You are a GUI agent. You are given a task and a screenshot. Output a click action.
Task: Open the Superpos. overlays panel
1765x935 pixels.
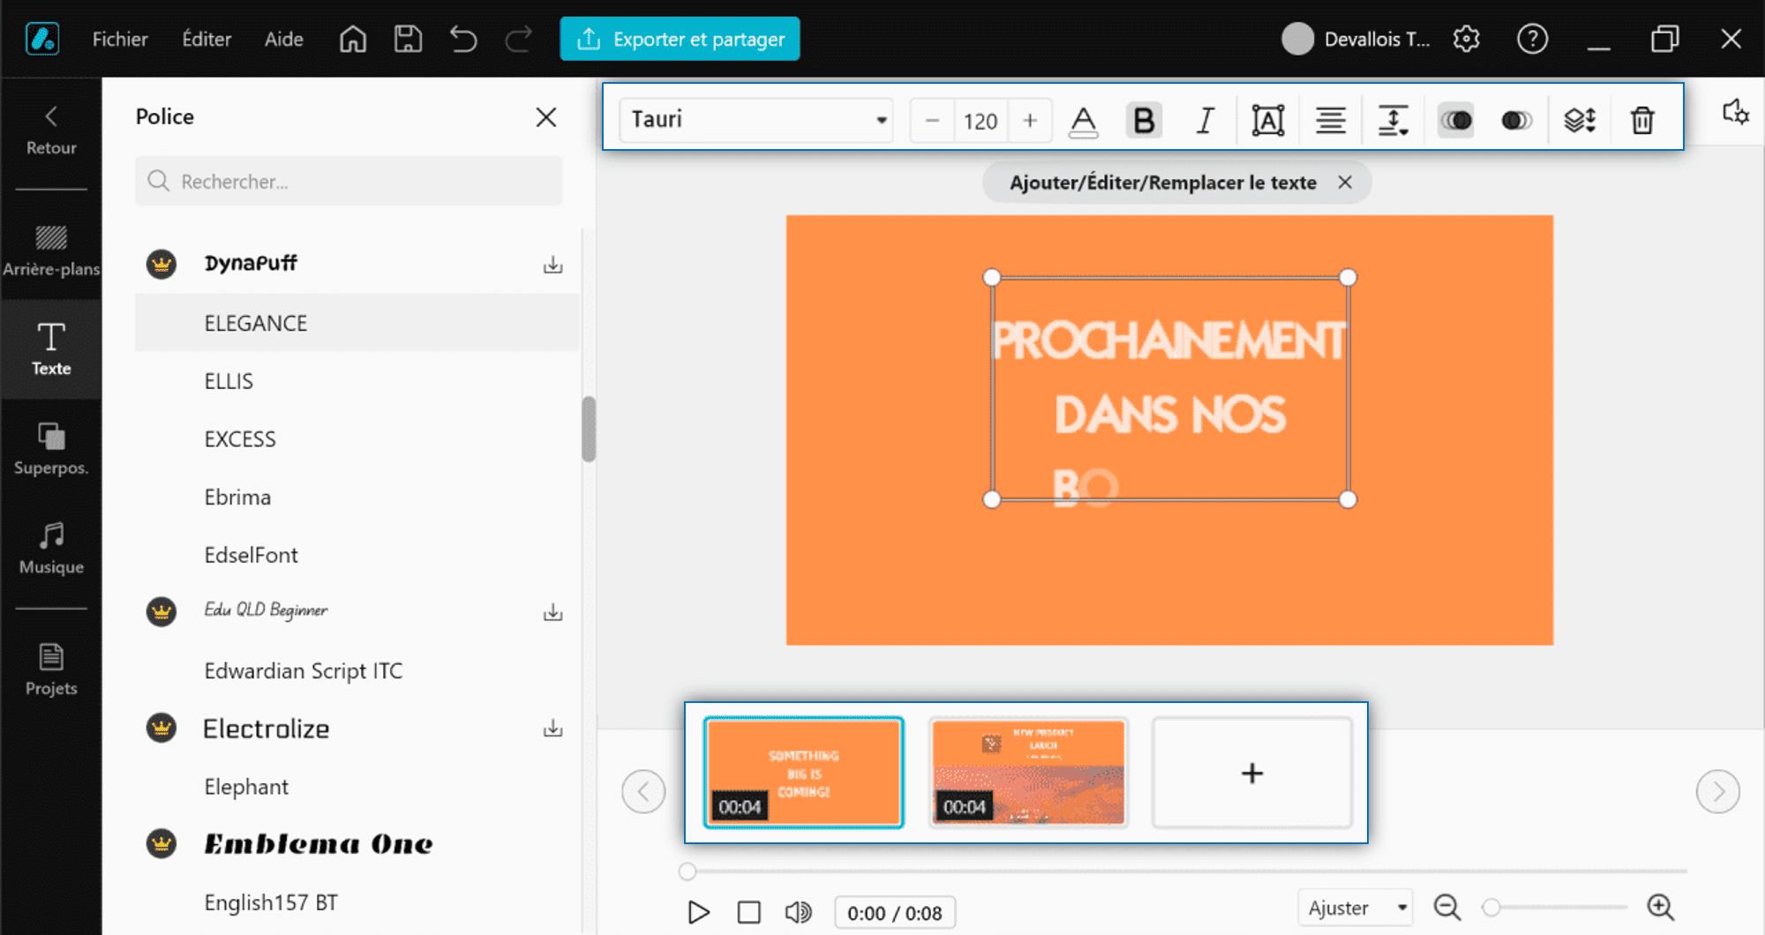tap(51, 449)
